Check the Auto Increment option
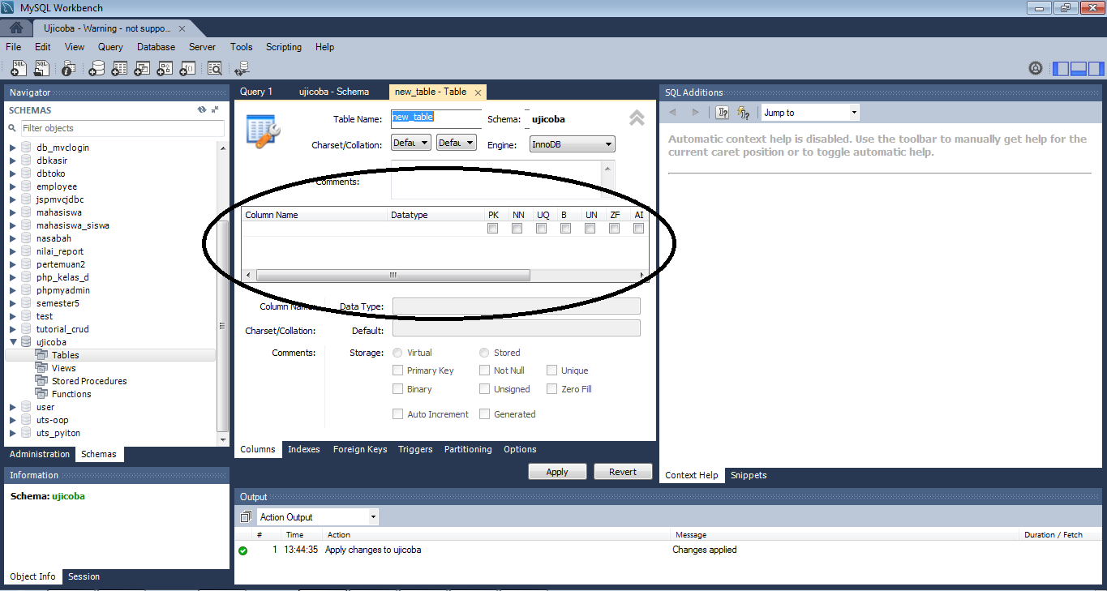 [x=397, y=413]
